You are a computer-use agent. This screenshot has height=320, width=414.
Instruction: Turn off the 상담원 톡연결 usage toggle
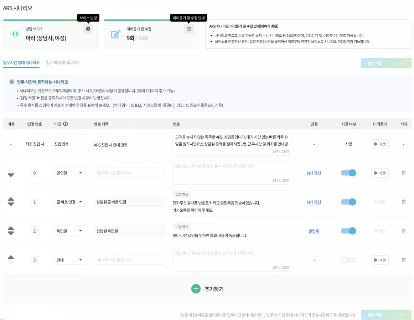tap(348, 231)
